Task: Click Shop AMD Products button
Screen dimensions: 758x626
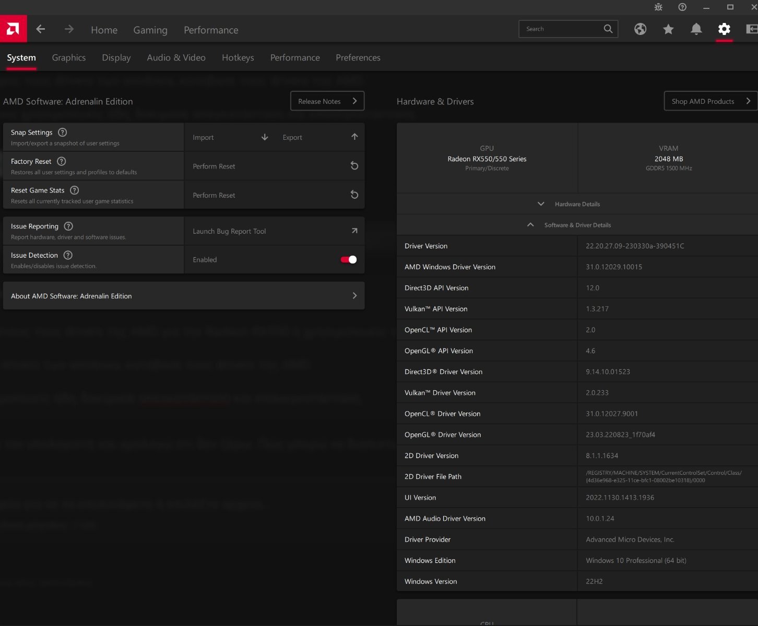Action: (710, 101)
